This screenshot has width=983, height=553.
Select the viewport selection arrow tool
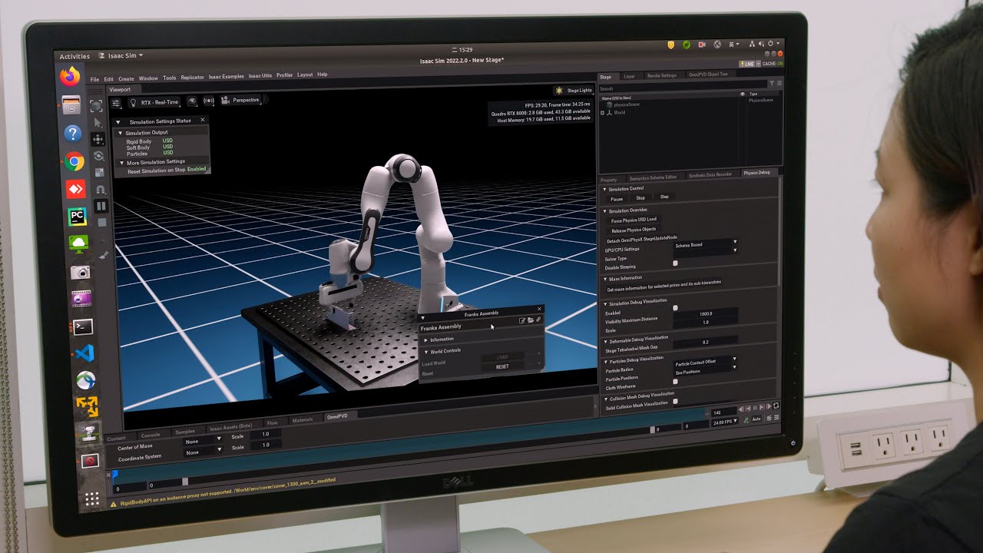[x=98, y=123]
